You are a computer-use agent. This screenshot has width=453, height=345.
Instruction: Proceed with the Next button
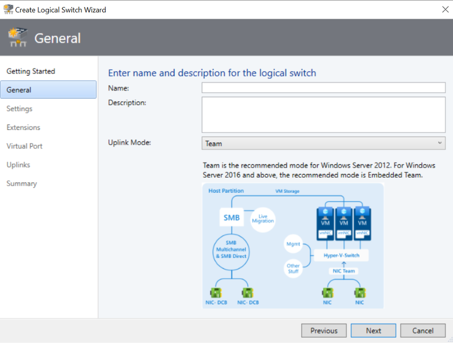[x=373, y=331]
